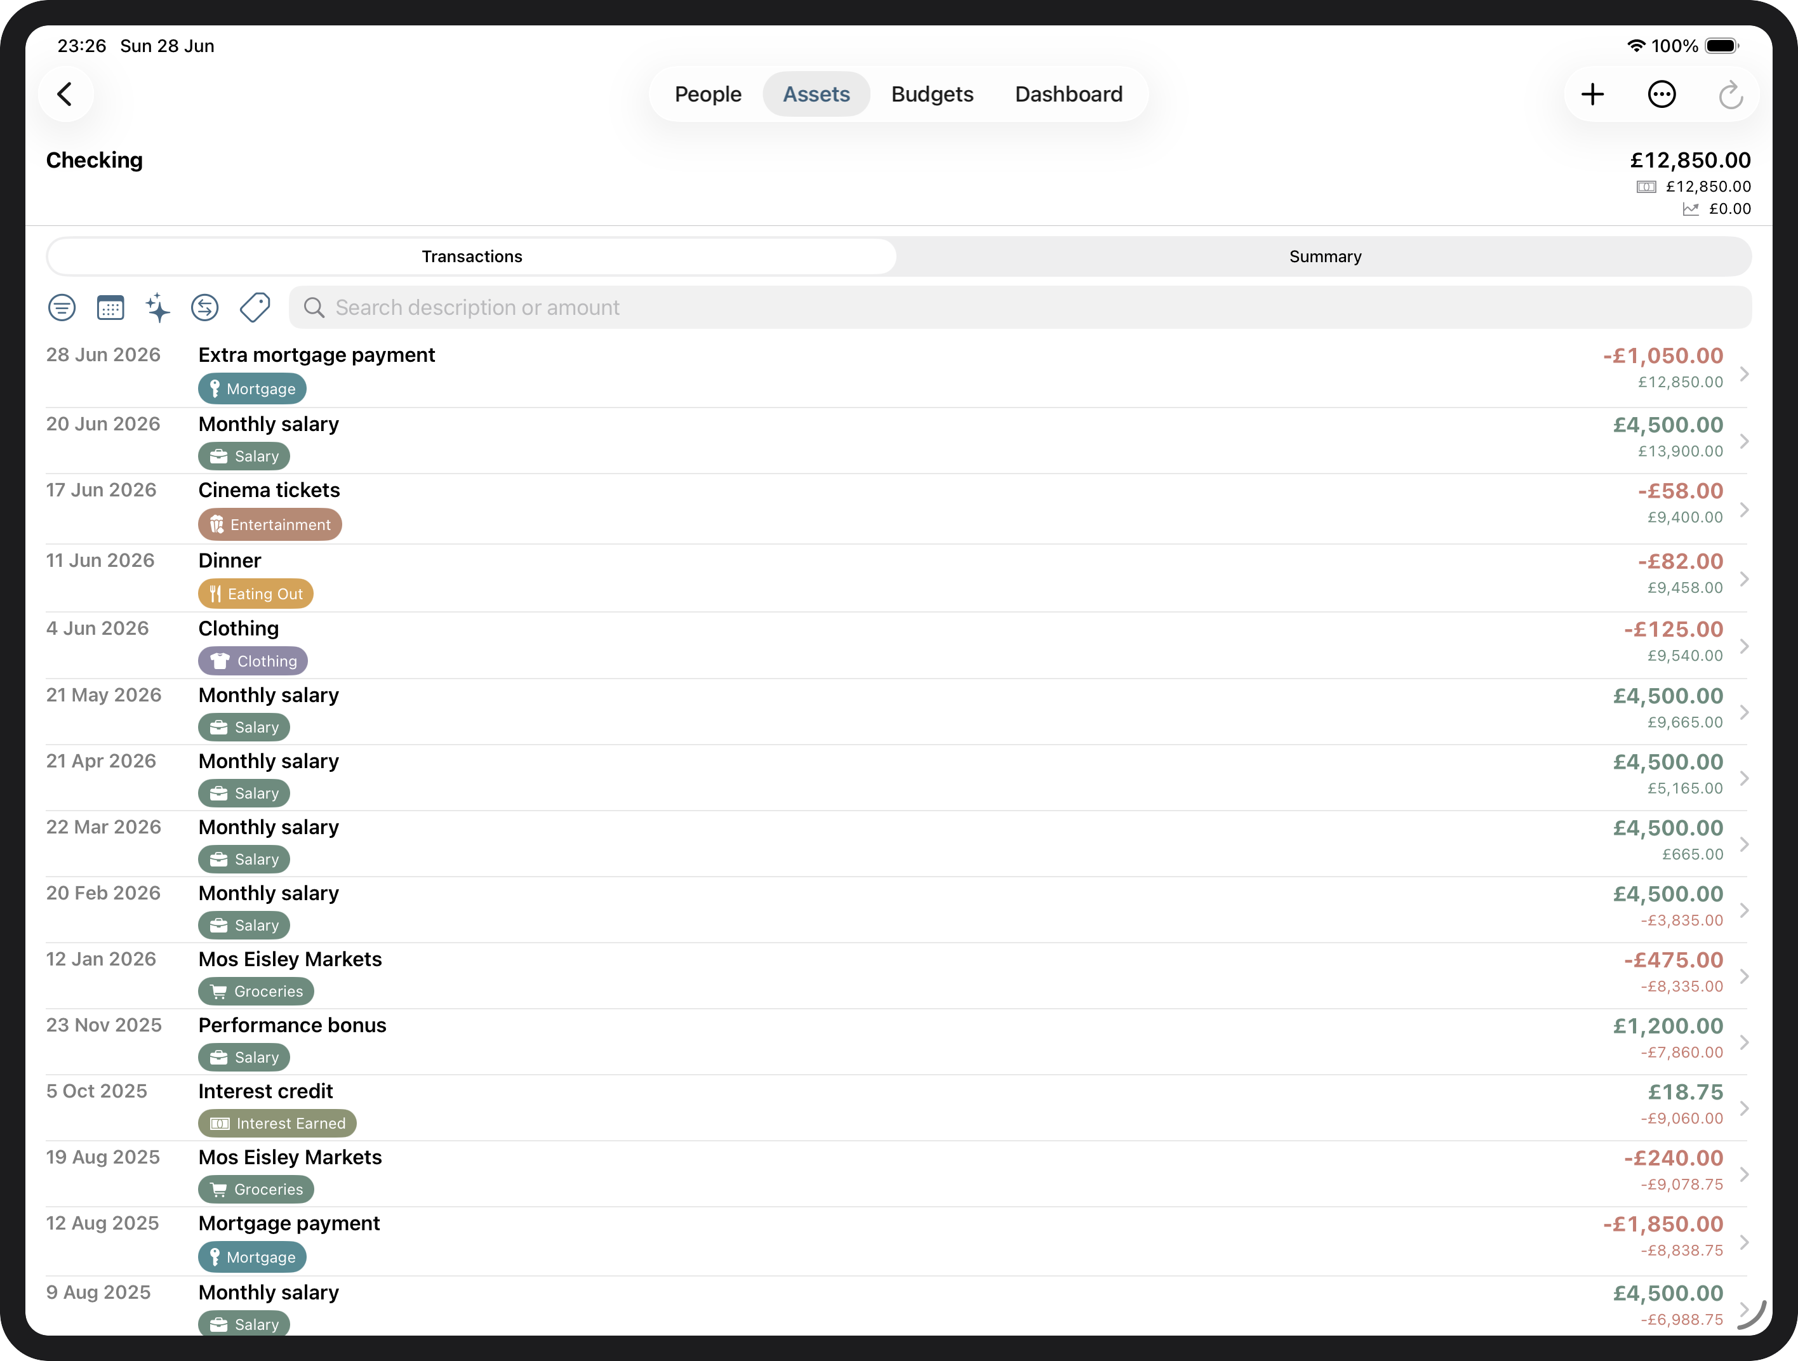Tap the Wi-Fi status icon
This screenshot has height=1361, width=1798.
click(1635, 46)
